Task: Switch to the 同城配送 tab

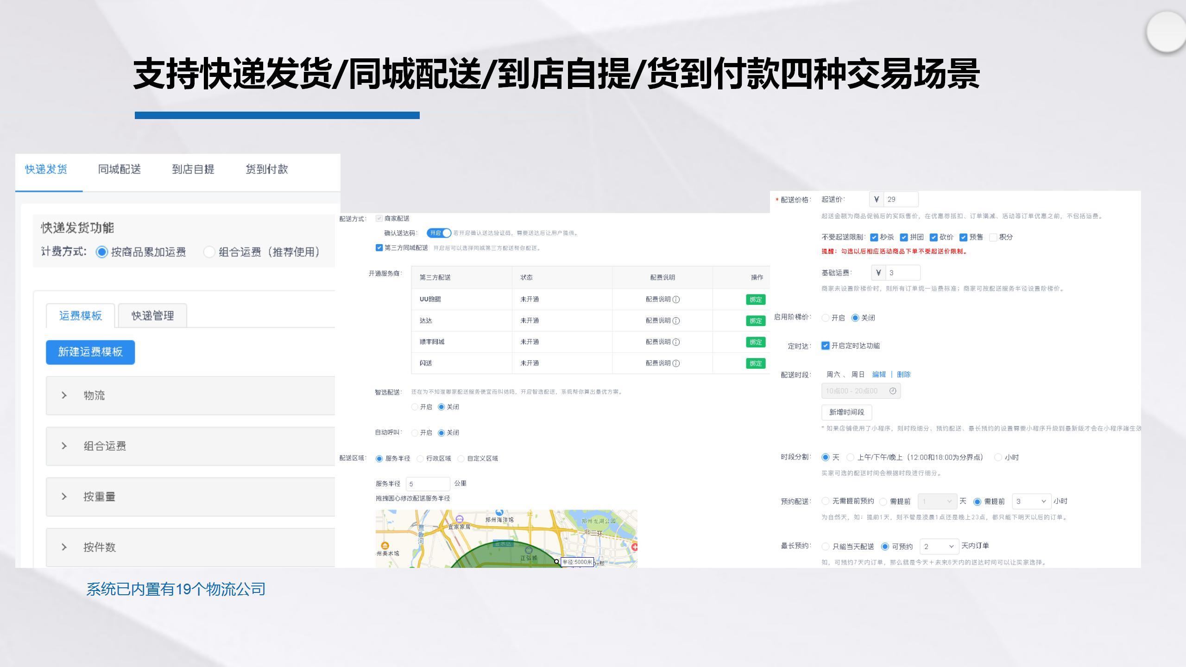Action: 120,170
